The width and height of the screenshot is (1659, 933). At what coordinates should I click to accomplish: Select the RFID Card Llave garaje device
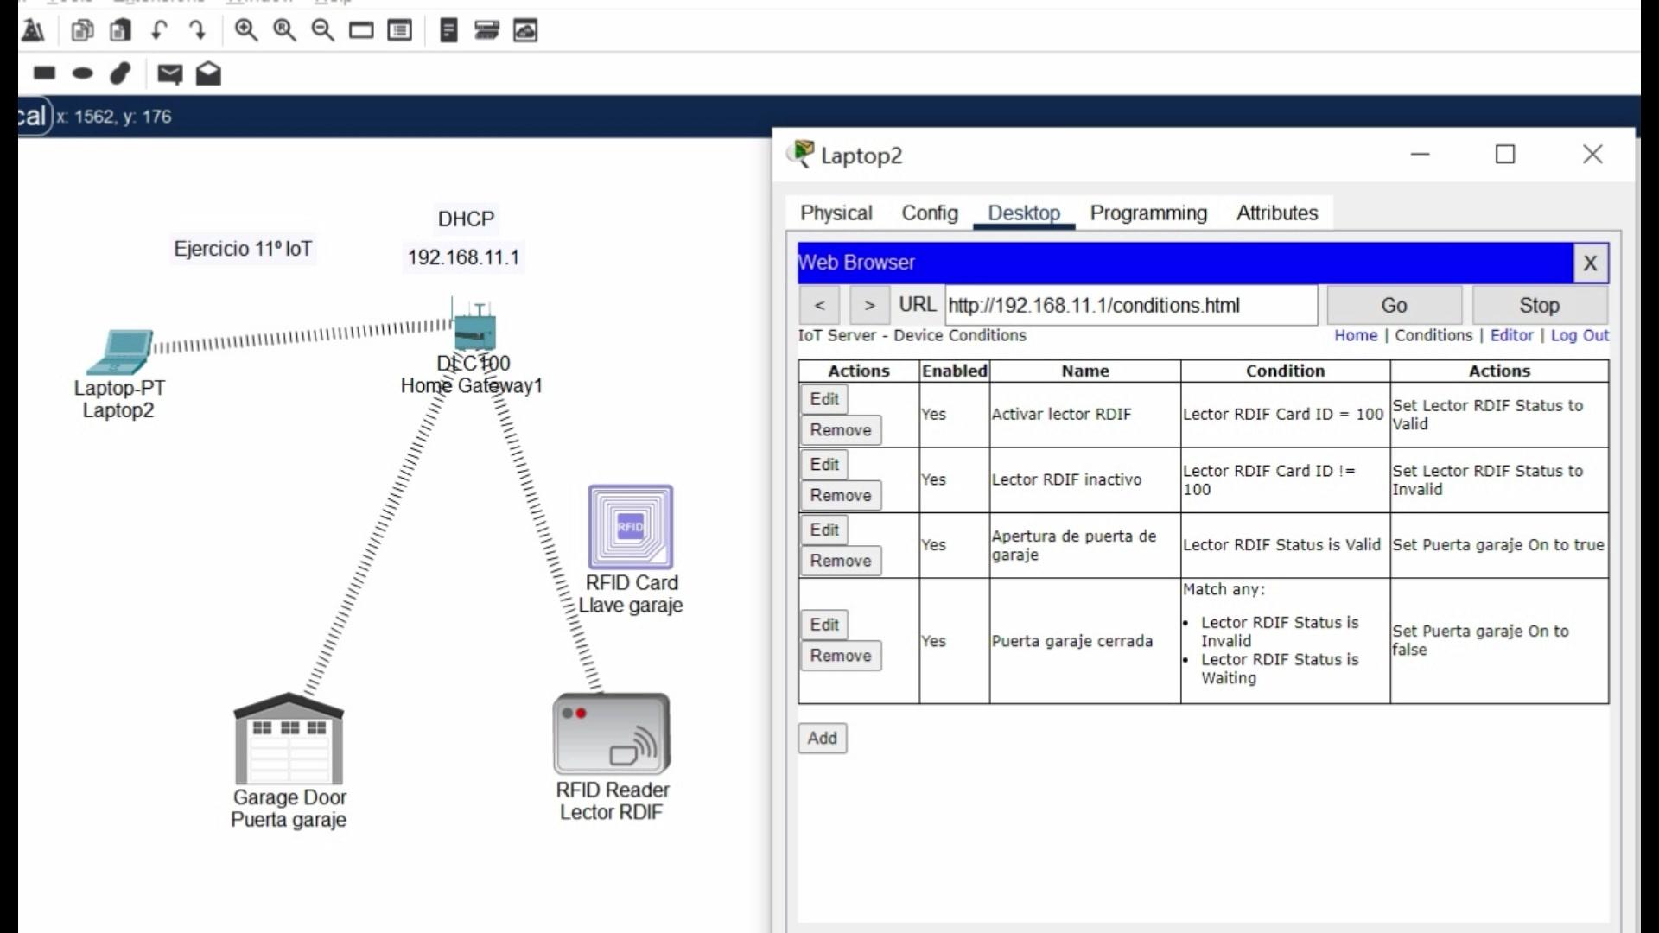tap(631, 527)
